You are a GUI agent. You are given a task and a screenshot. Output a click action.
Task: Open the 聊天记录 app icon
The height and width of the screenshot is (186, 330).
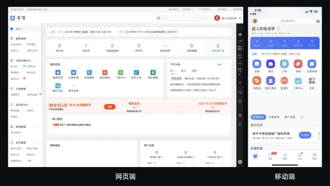point(57,85)
